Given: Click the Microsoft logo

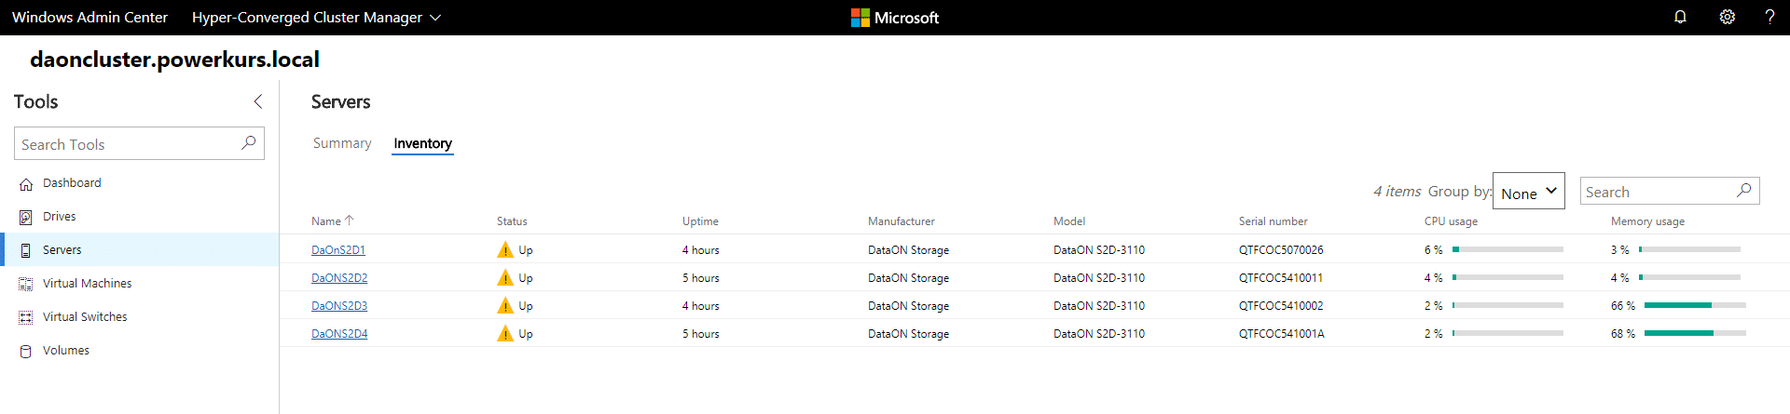Looking at the screenshot, I should (895, 18).
